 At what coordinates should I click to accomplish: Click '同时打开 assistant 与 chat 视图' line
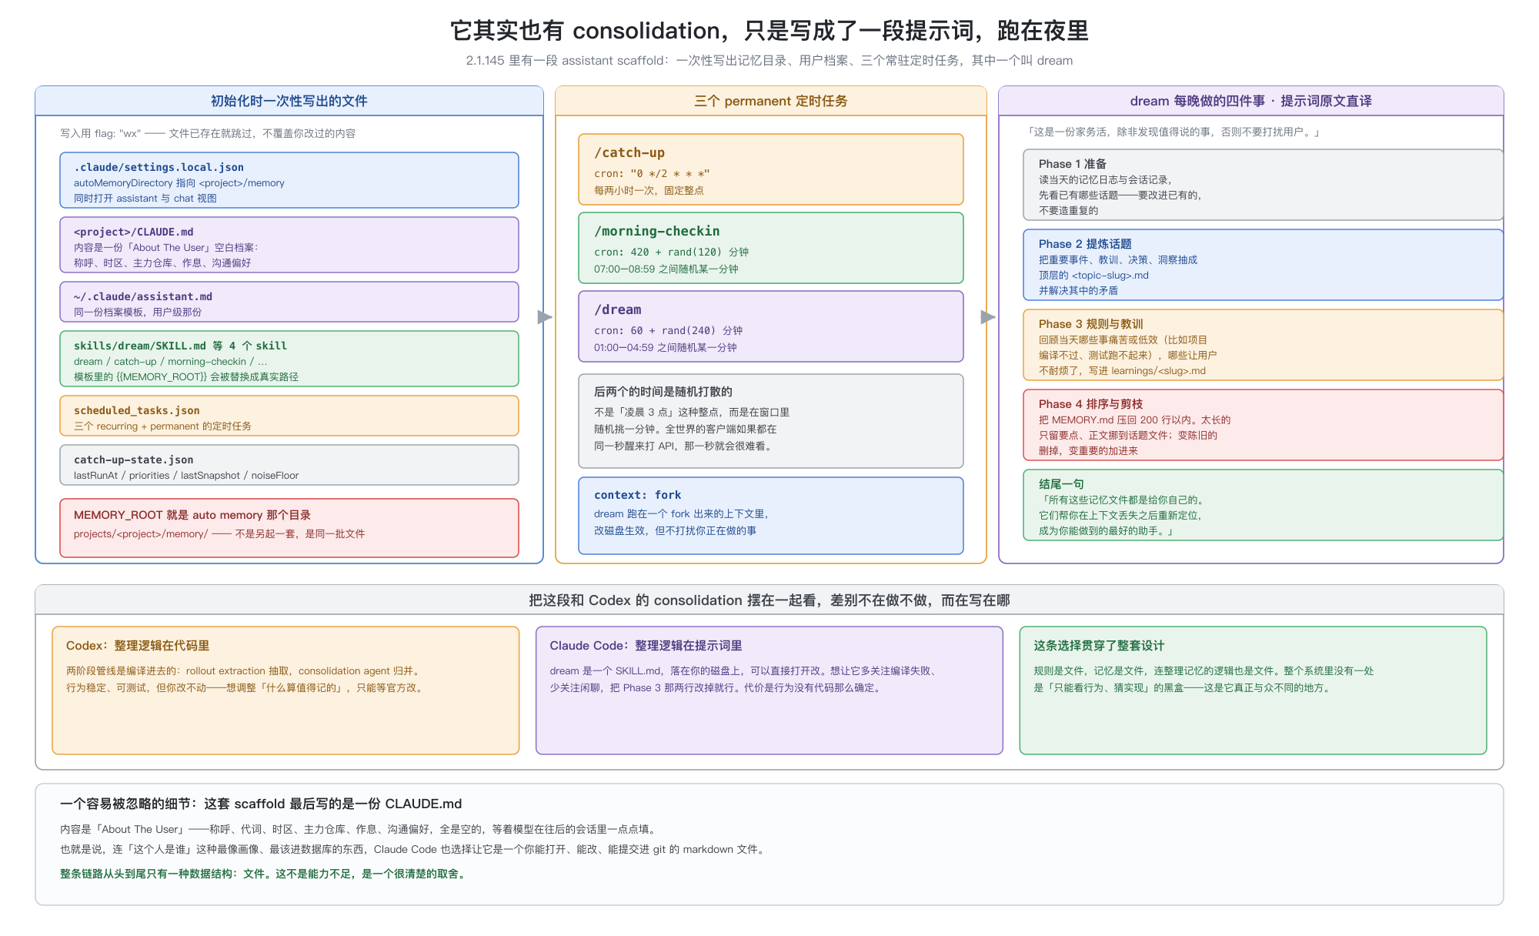coord(145,199)
